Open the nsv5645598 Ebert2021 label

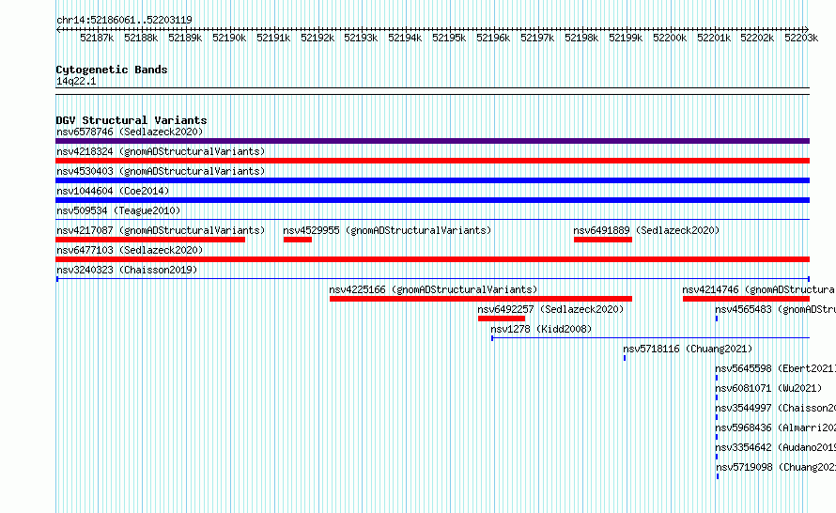coord(775,368)
